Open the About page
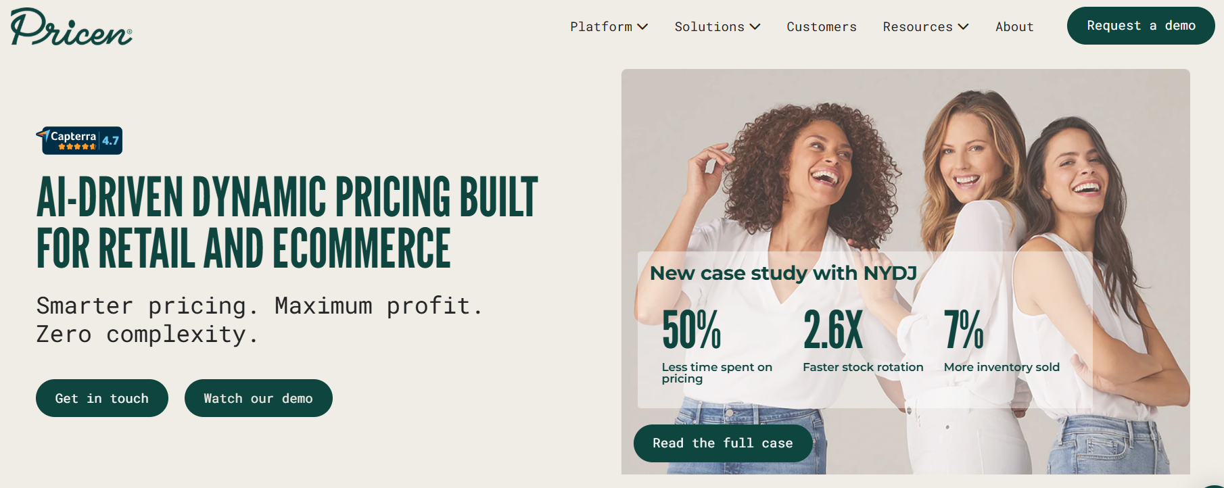Image resolution: width=1224 pixels, height=488 pixels. (1014, 27)
